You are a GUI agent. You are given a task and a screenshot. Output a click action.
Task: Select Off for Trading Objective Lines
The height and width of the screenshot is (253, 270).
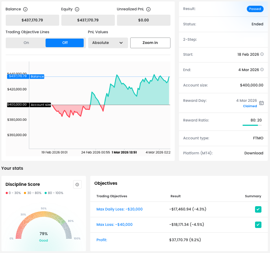(65, 43)
